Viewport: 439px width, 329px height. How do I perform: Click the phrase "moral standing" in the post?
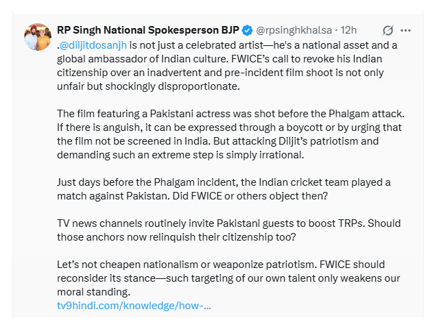[x=89, y=291]
